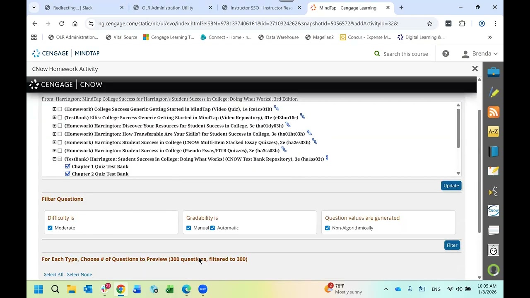Image resolution: width=530 pixels, height=298 pixels.
Task: Click link icon beside How Transferable row
Action: (x=309, y=133)
